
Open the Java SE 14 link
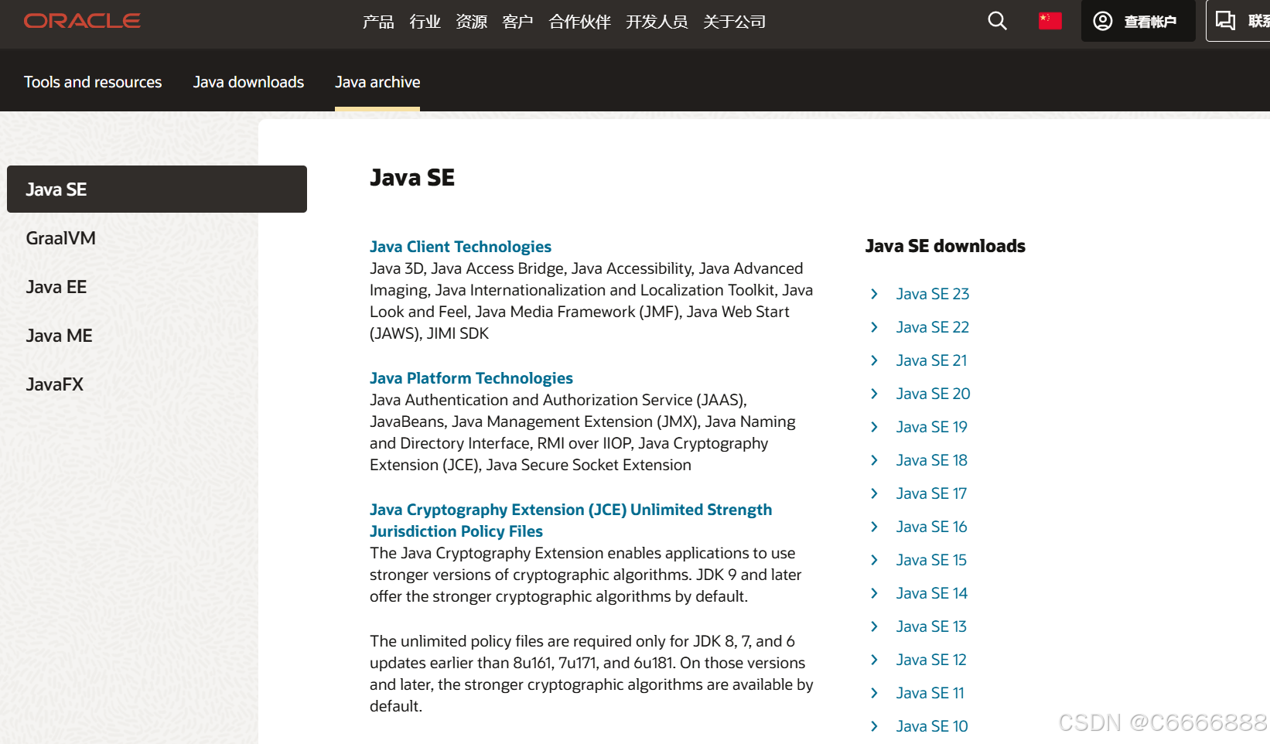pos(931,593)
